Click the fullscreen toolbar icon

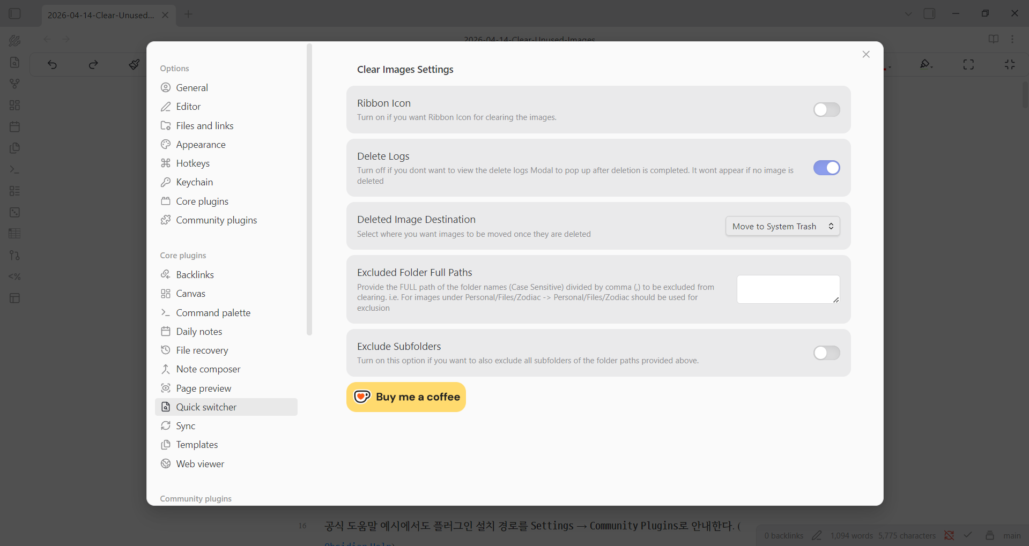pos(968,64)
